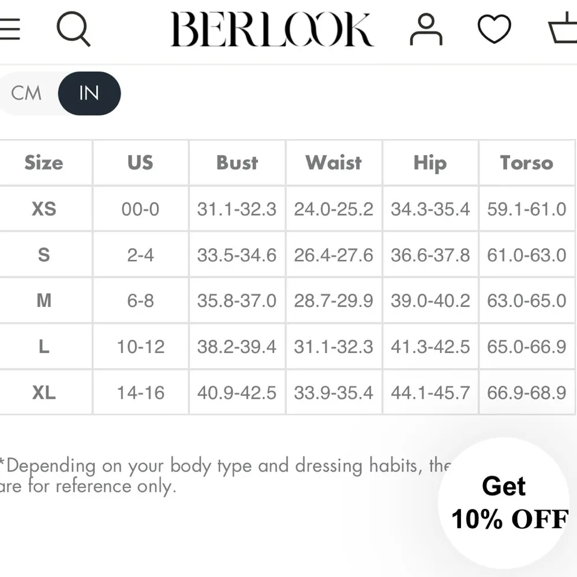
Task: Click the US 14-16 size cell
Action: pyautogui.click(x=140, y=392)
